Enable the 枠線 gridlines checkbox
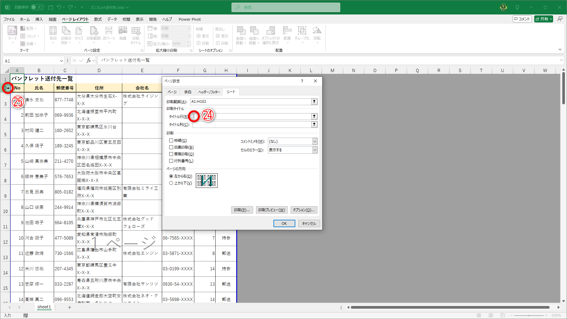 pyautogui.click(x=171, y=141)
